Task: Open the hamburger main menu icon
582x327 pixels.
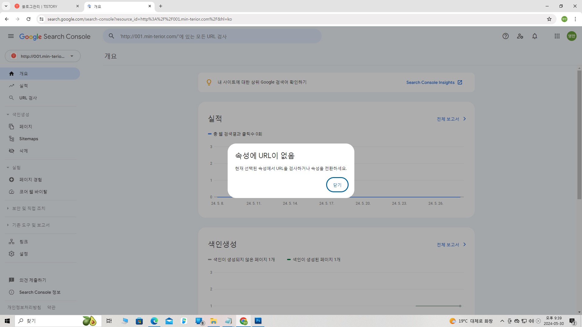Action: pyautogui.click(x=11, y=36)
